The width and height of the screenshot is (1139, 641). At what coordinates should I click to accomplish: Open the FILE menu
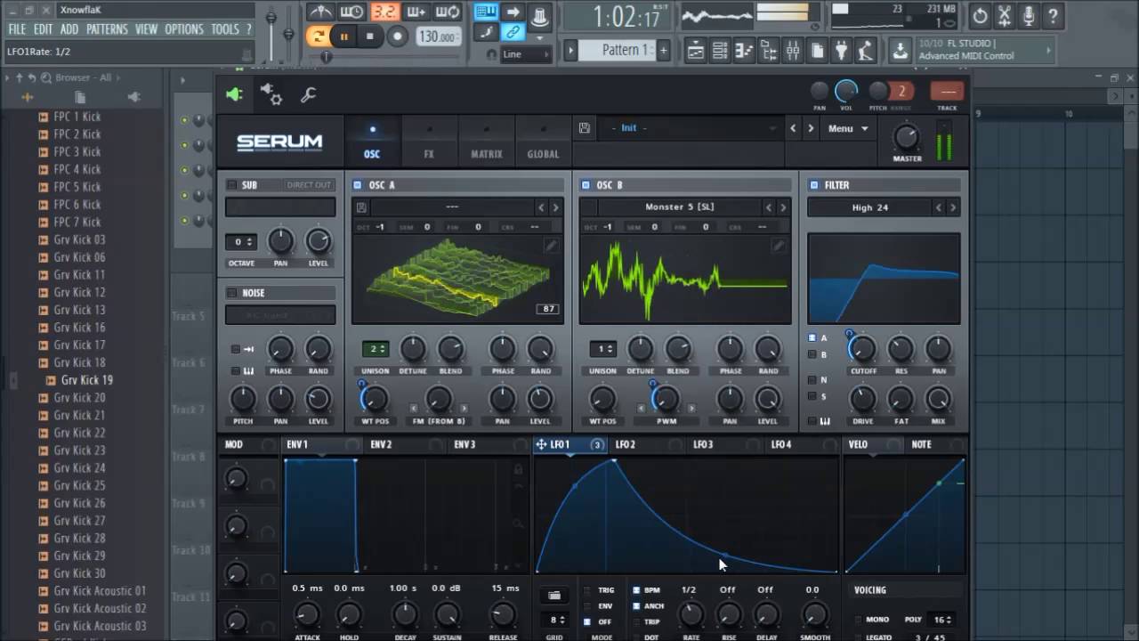17,29
